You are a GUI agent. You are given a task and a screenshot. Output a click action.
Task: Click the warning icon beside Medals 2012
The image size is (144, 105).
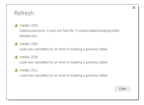pyautogui.click(x=16, y=70)
